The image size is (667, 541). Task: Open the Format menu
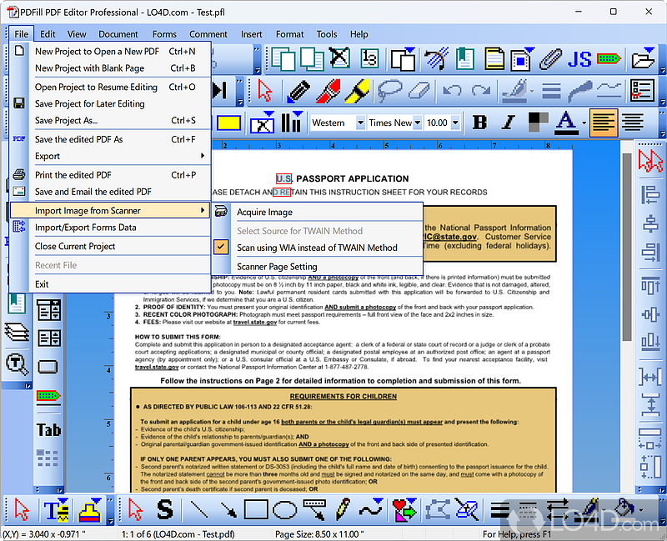coord(289,34)
